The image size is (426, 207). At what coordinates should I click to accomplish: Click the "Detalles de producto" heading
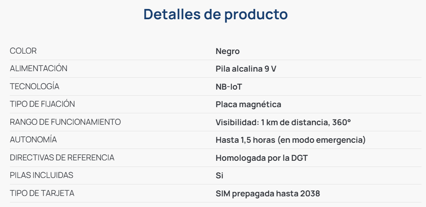click(x=216, y=14)
